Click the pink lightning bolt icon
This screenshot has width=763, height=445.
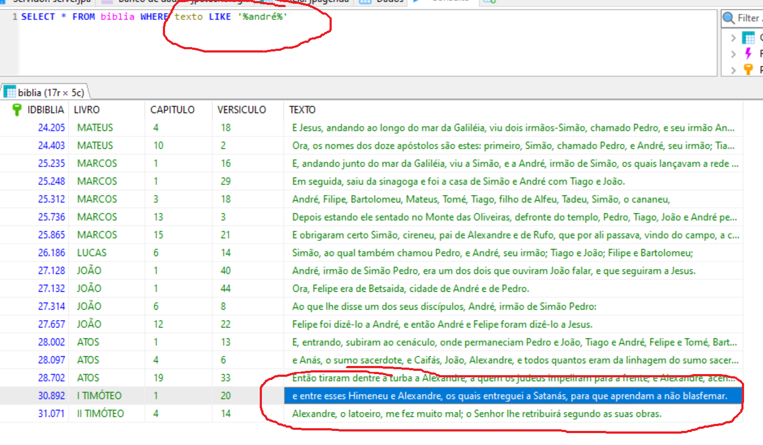pyautogui.click(x=748, y=54)
